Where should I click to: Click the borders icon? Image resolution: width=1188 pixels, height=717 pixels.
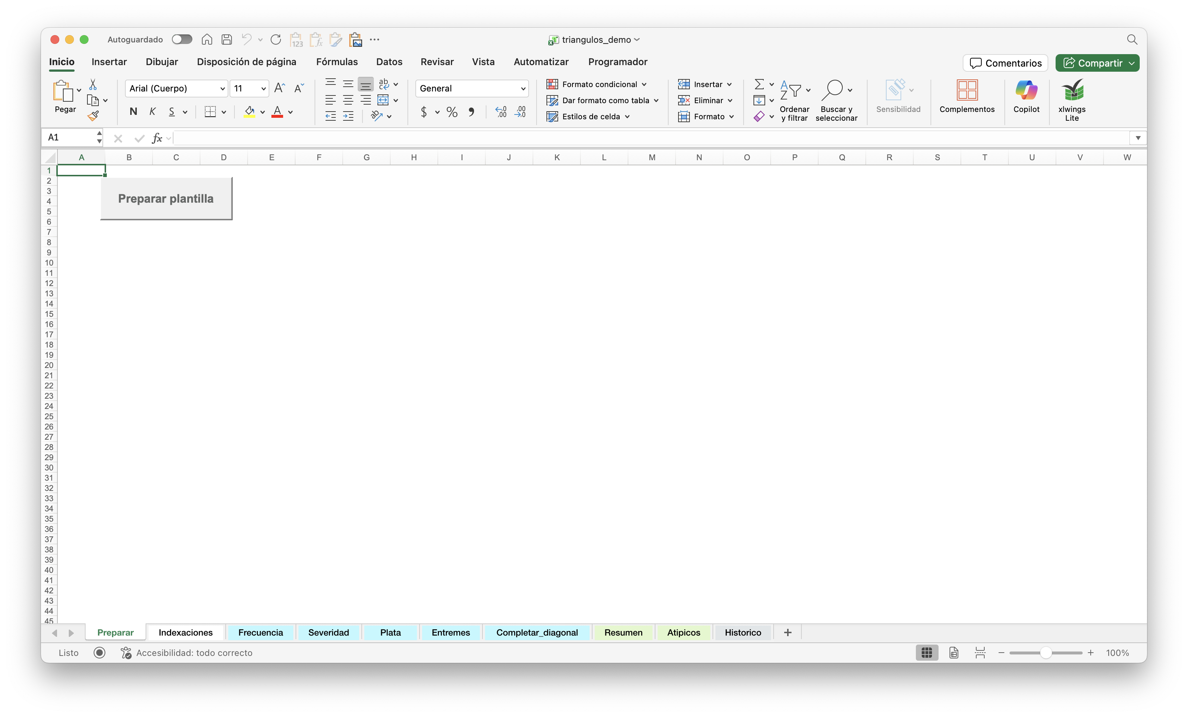(210, 112)
